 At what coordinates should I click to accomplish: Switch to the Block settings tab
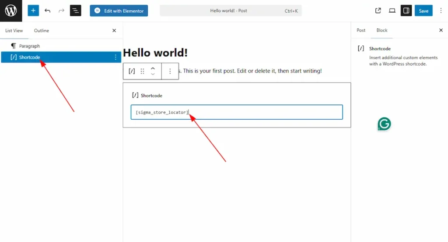point(381,30)
